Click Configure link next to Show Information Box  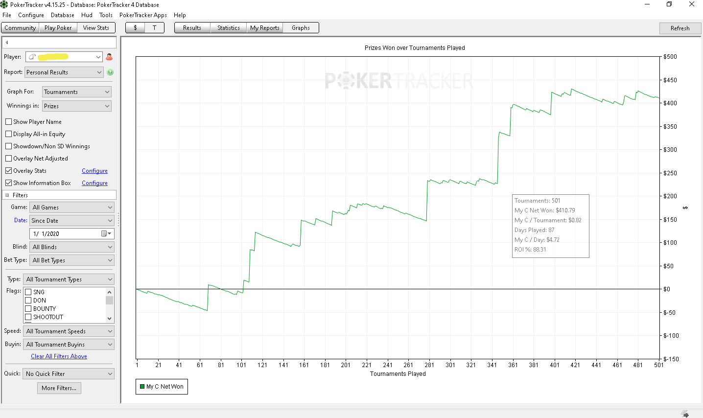click(94, 183)
